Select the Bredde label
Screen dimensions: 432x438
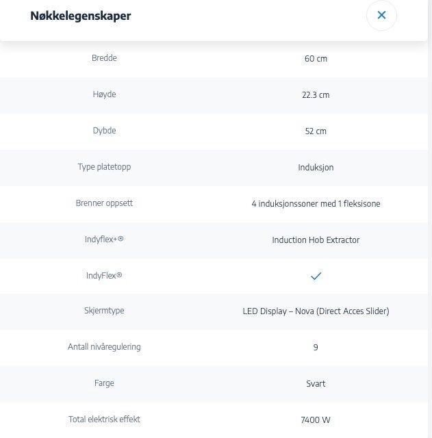point(104,58)
